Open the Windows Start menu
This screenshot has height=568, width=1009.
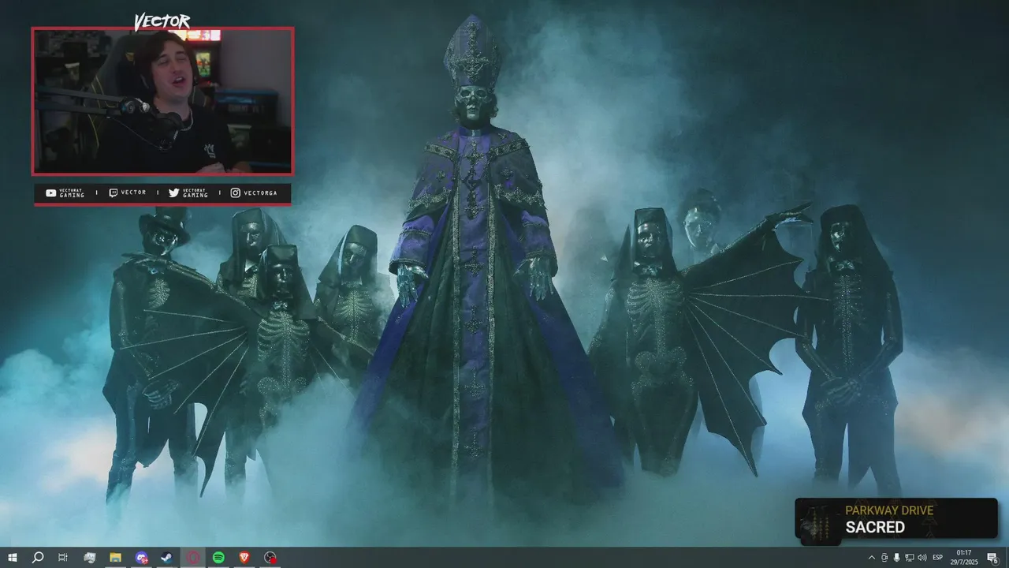[13, 558]
